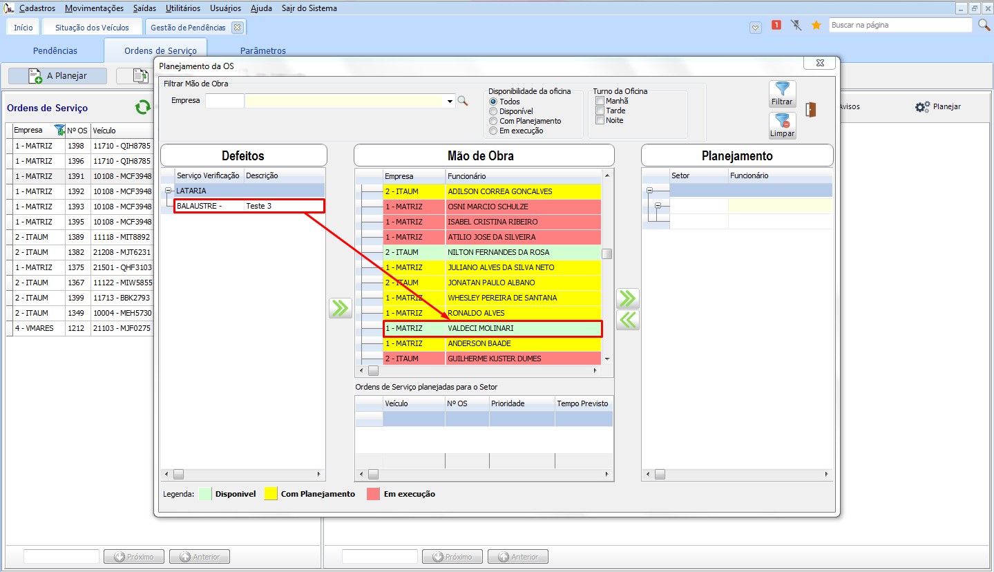Viewport: 994px width, 572px height.
Task: Click the red Em execução legend swatch
Action: click(x=374, y=494)
